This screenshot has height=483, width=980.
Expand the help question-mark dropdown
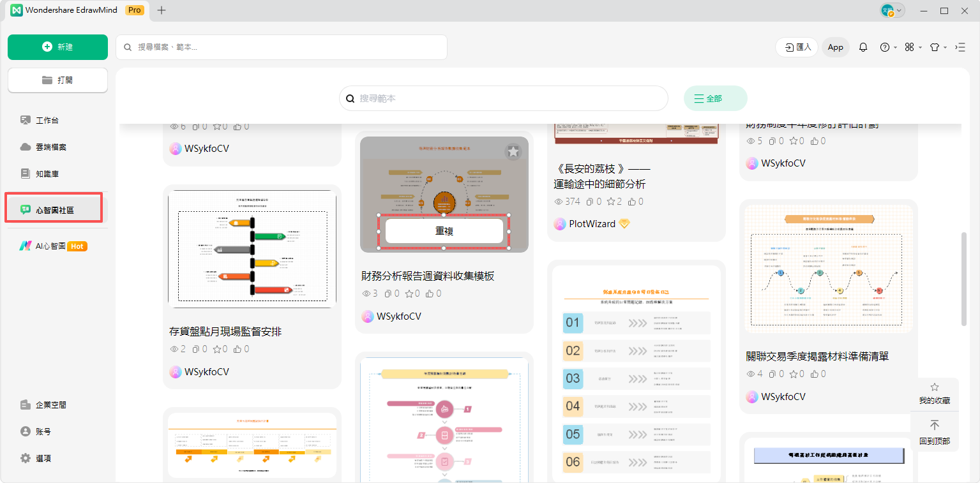(888, 47)
